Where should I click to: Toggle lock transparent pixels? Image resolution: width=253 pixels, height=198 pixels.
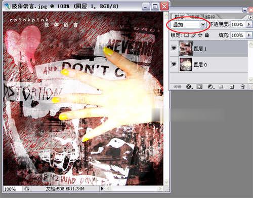[186, 35]
